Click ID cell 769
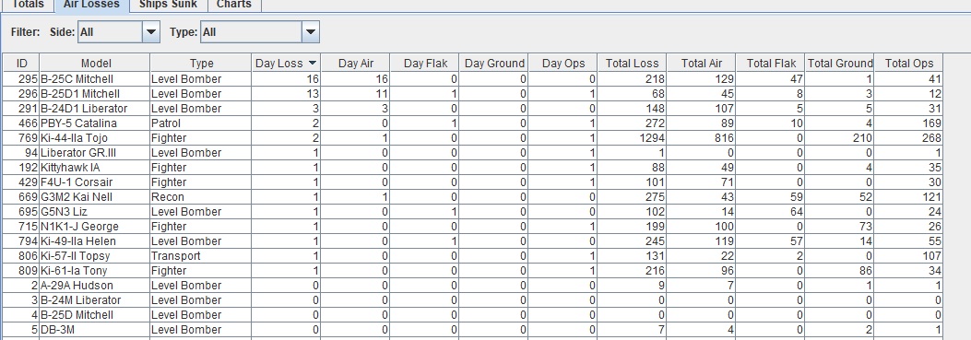 [22, 138]
